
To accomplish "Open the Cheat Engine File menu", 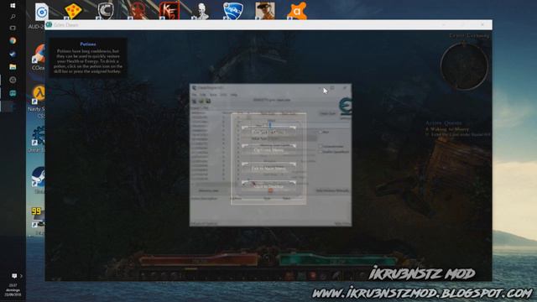I will pos(194,95).
